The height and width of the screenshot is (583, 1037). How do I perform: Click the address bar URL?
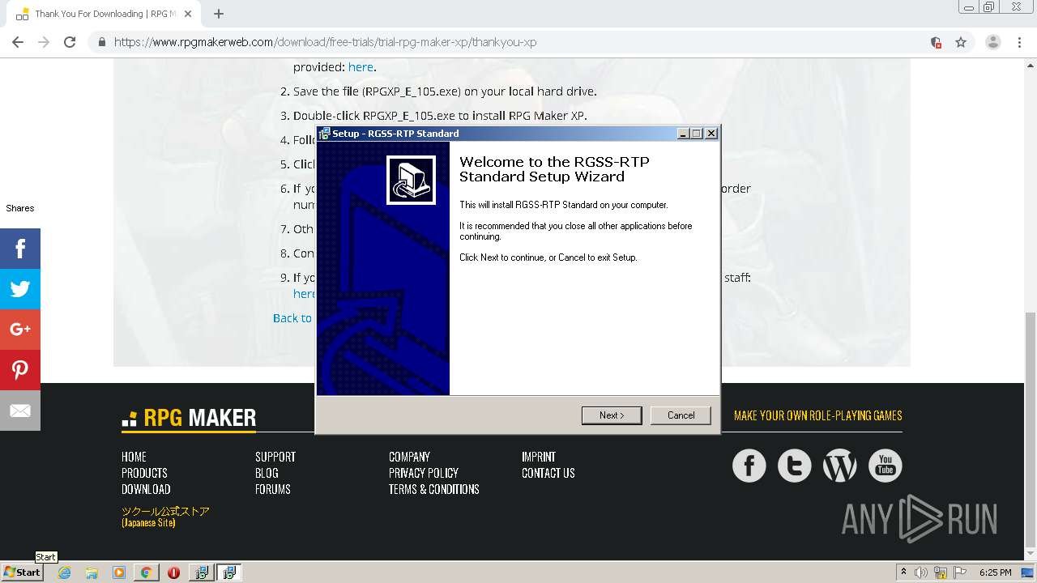(325, 42)
